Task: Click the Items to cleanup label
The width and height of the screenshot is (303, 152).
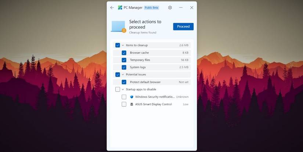Action: coord(137,45)
